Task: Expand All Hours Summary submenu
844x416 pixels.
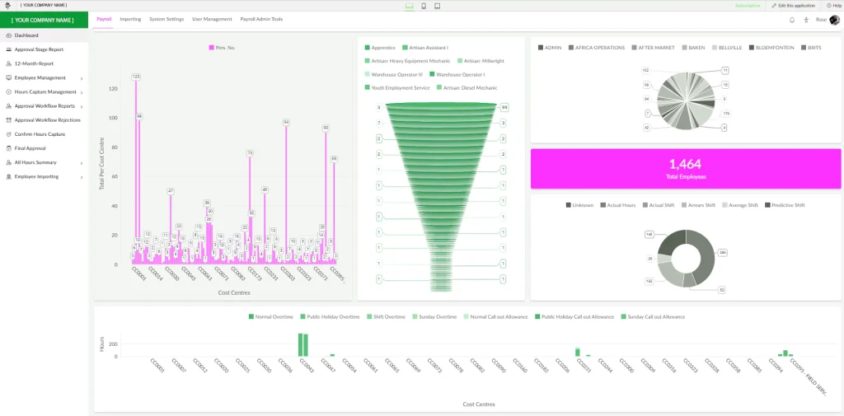Action: (81, 163)
